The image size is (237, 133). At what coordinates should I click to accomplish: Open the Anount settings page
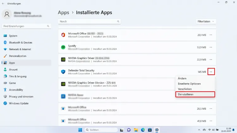(x=27, y=70)
